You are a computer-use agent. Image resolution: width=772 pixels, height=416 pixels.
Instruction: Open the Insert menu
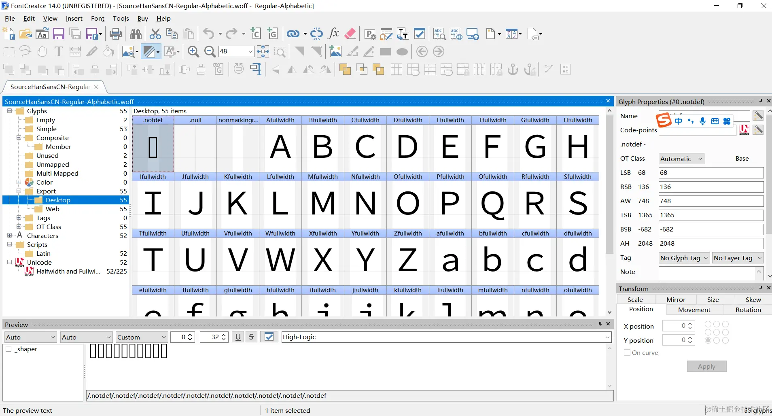74,18
